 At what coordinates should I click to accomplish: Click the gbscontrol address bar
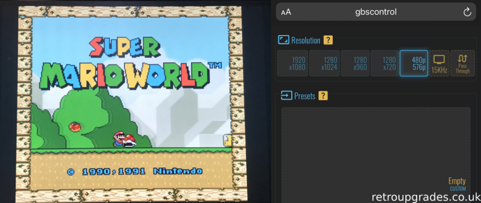coord(376,12)
